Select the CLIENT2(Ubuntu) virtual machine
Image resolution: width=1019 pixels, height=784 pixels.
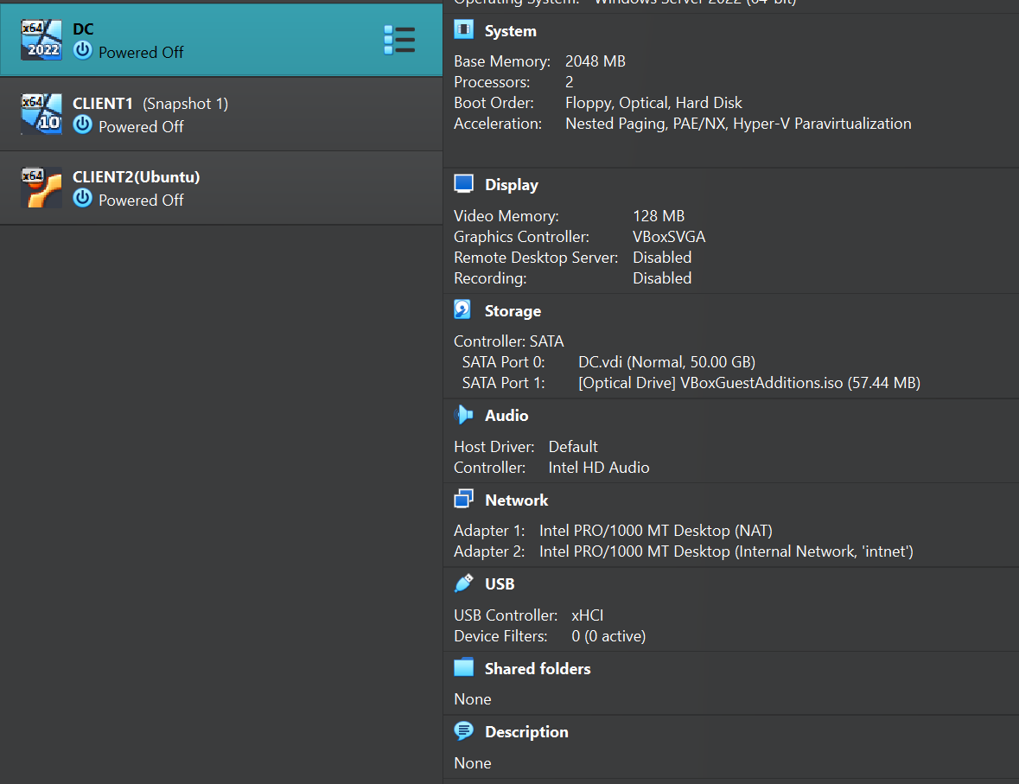pyautogui.click(x=221, y=188)
